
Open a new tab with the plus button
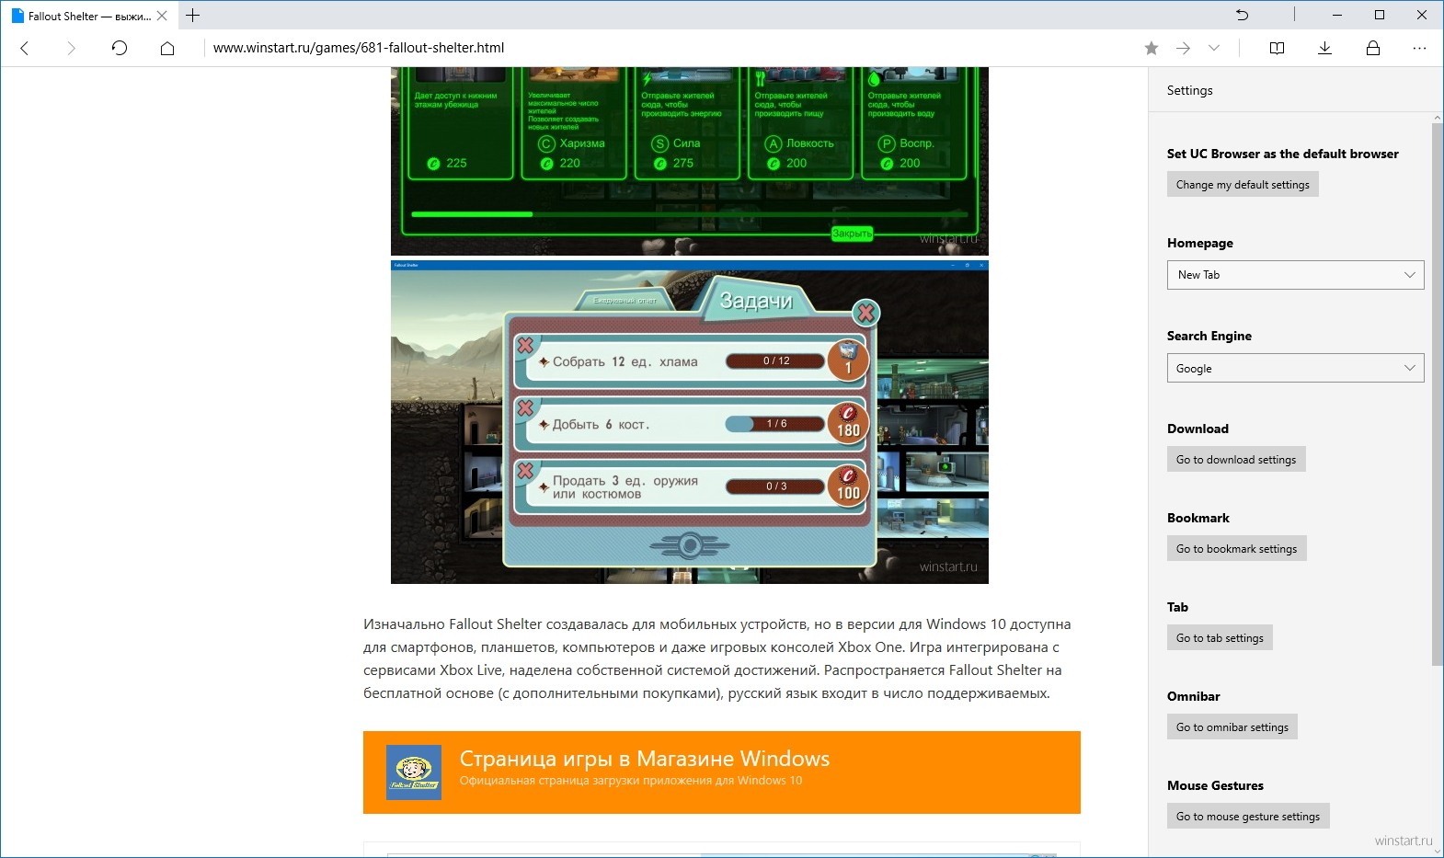pos(192,16)
